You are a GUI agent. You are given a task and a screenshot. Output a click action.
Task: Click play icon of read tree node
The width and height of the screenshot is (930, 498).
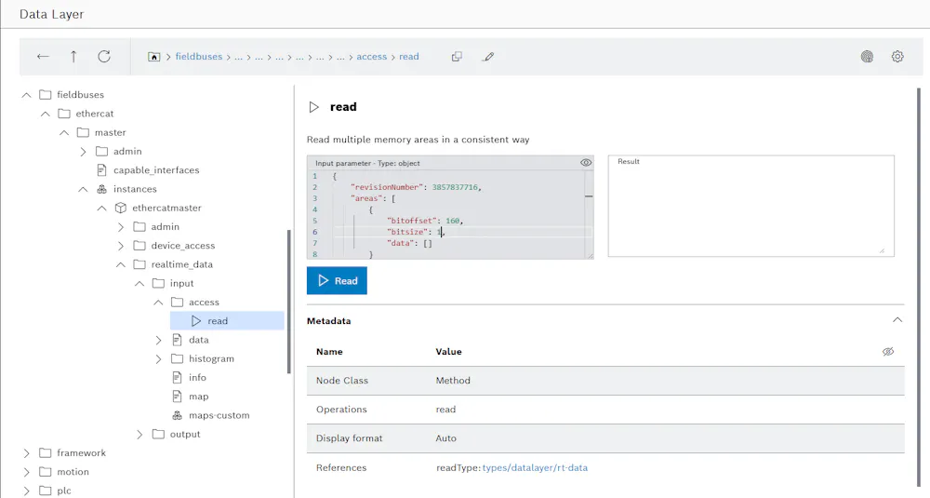click(x=196, y=321)
